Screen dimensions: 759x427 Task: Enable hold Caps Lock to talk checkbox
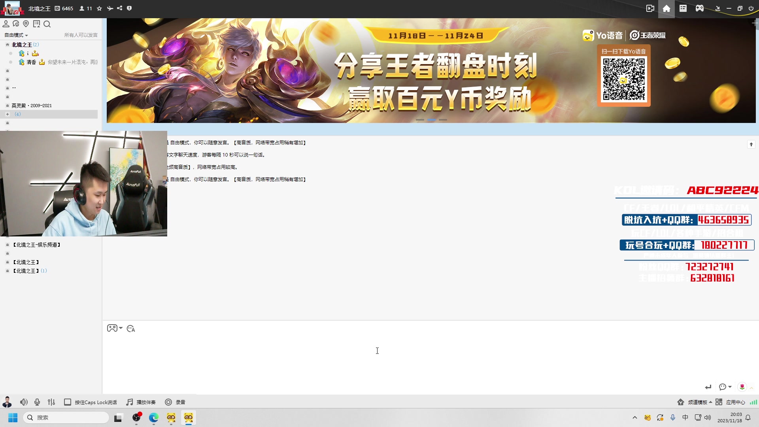point(68,402)
